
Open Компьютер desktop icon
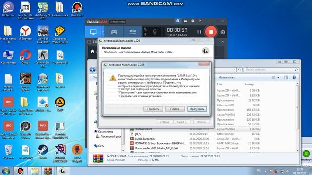point(8,57)
